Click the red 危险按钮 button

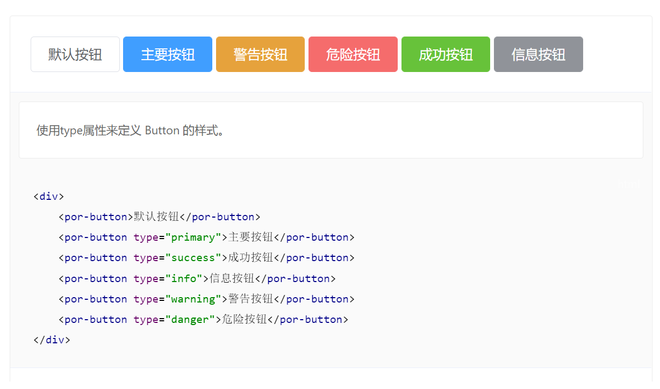[x=353, y=54]
